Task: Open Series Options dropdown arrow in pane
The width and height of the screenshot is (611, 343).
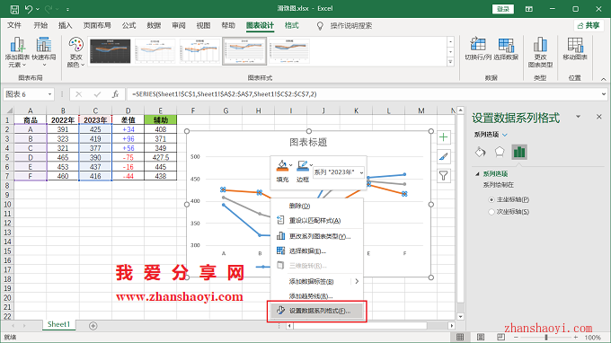Action: coord(505,135)
